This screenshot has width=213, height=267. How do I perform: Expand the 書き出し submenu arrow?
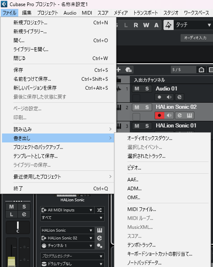pyautogui.click(x=110, y=138)
